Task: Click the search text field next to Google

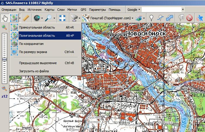Action: (165, 10)
